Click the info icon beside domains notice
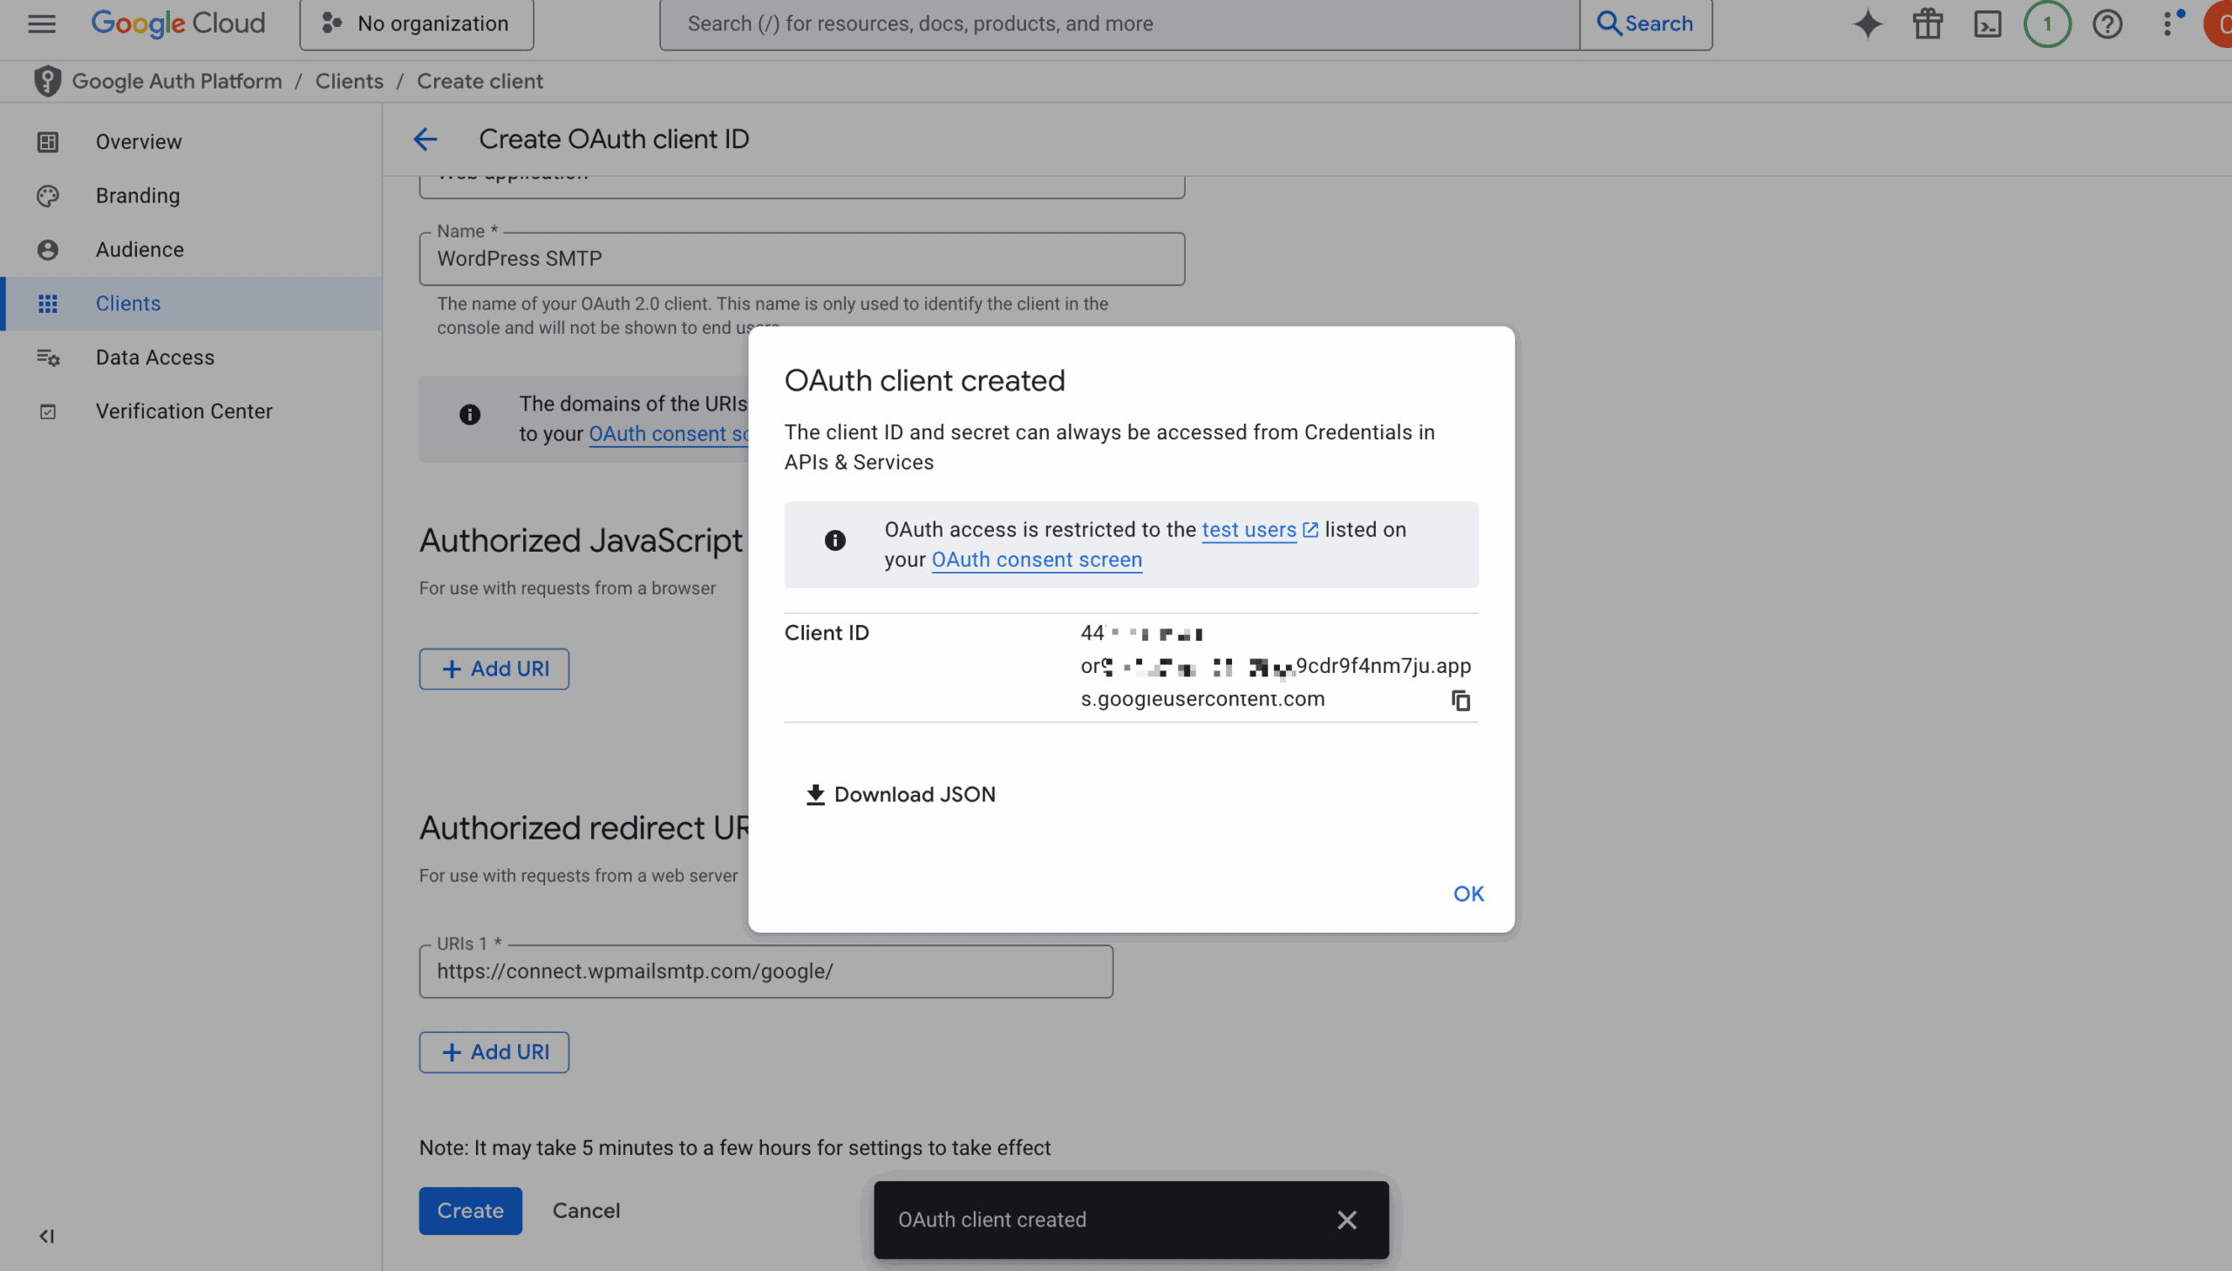 (x=470, y=415)
